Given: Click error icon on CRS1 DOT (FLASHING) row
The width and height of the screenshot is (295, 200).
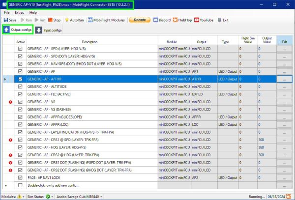Looking at the screenshot, I should pos(10,163).
